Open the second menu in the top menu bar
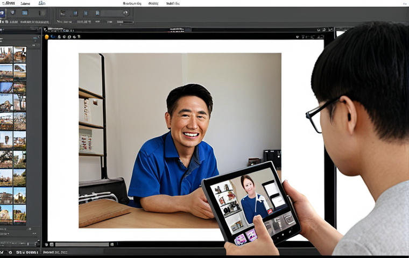Viewport: 409px width, 258px height. (x=25, y=3)
